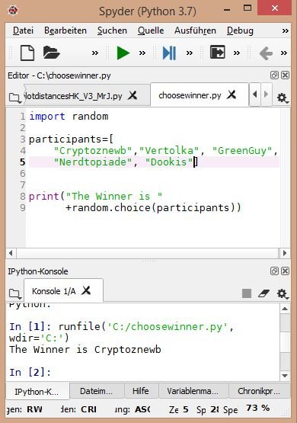Image resolution: width=297 pixels, height=423 pixels.
Task: Click the "Nerdtopiade" string in the editor
Action: (94, 162)
